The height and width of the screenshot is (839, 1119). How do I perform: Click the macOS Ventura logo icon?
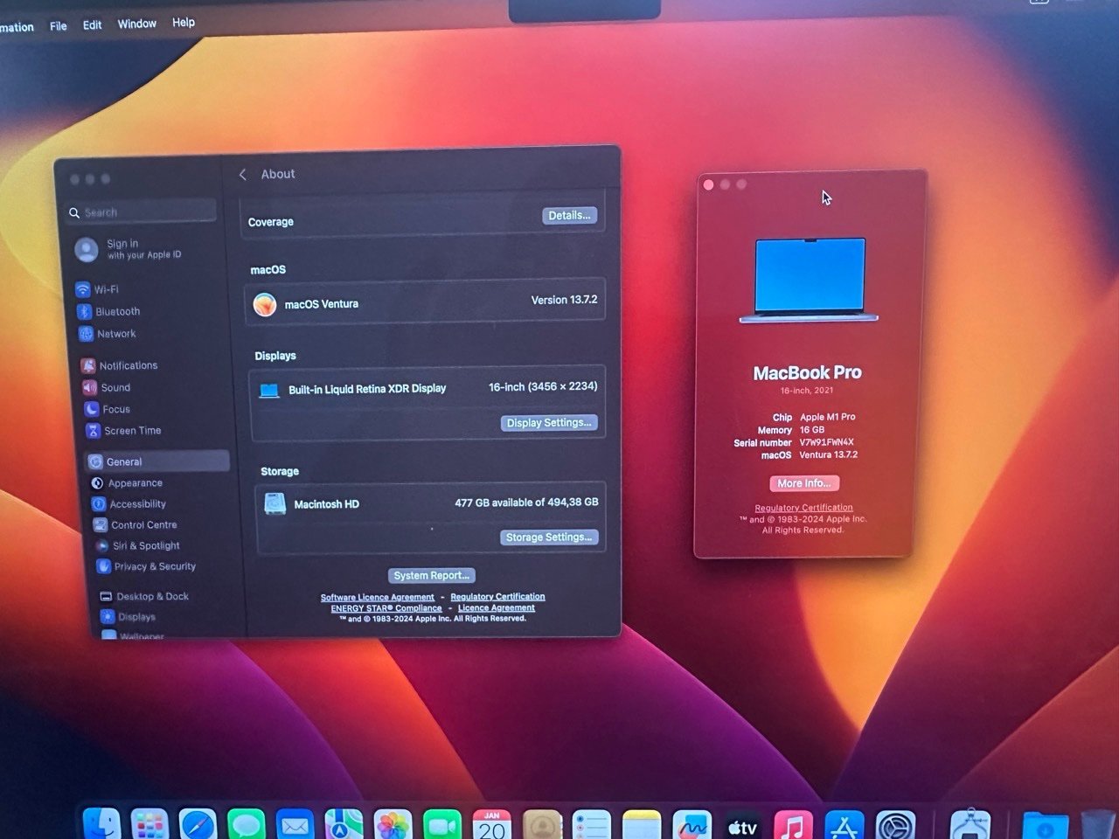pos(265,304)
